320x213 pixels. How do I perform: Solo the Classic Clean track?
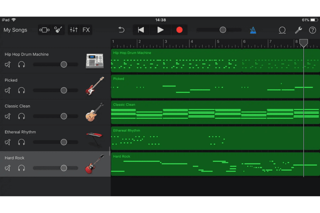[22, 116]
